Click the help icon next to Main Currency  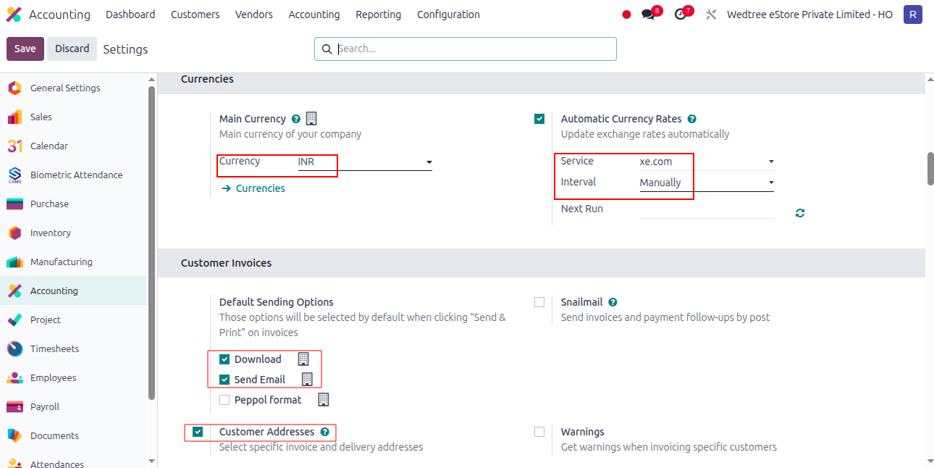[295, 119]
